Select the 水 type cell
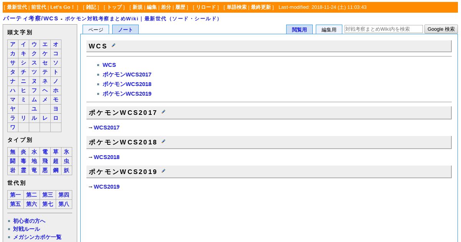The width and height of the screenshot is (461, 242). coord(34,152)
